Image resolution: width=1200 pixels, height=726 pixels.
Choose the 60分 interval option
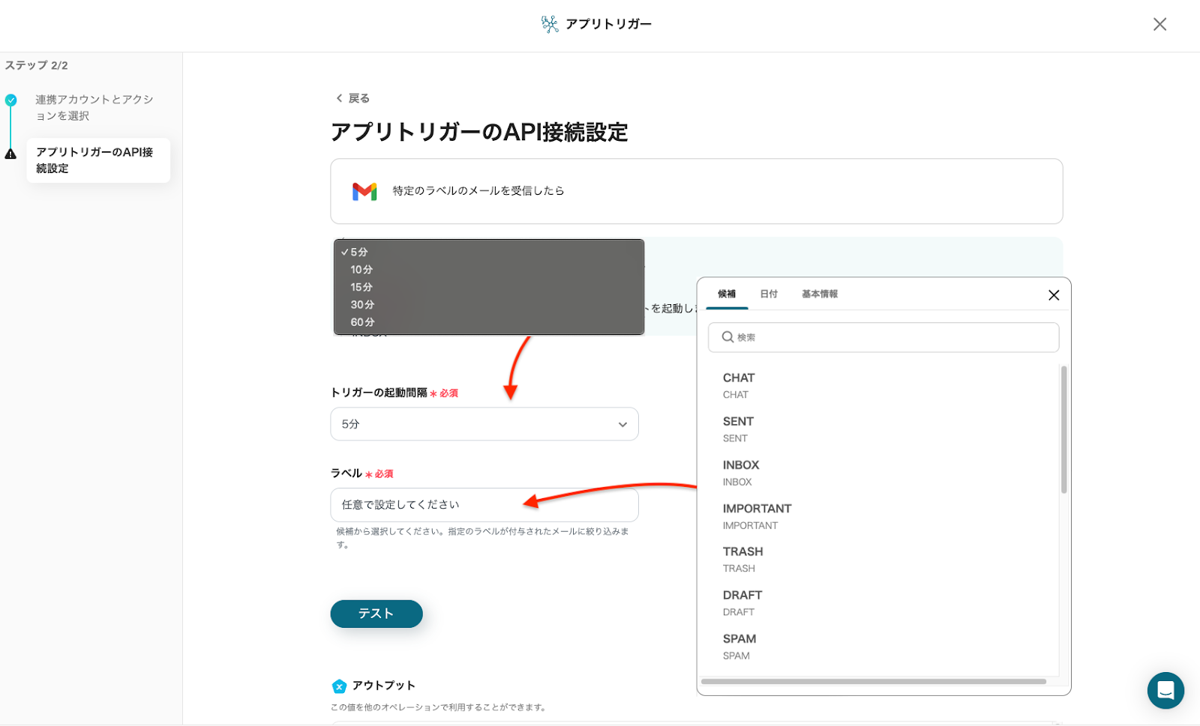[362, 322]
